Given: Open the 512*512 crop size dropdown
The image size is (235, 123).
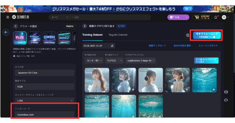Looking at the screenshot, I should coord(114,61).
